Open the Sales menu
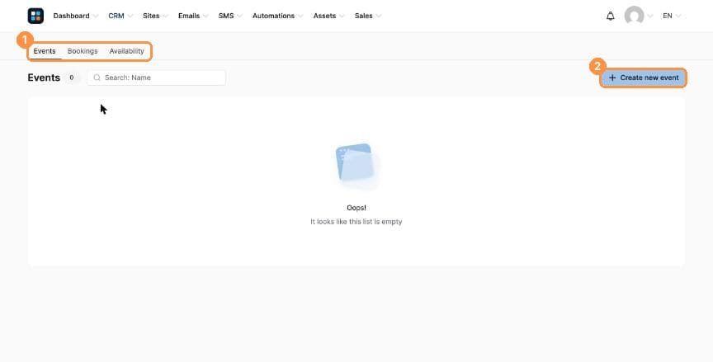The width and height of the screenshot is (713, 362). click(x=363, y=16)
